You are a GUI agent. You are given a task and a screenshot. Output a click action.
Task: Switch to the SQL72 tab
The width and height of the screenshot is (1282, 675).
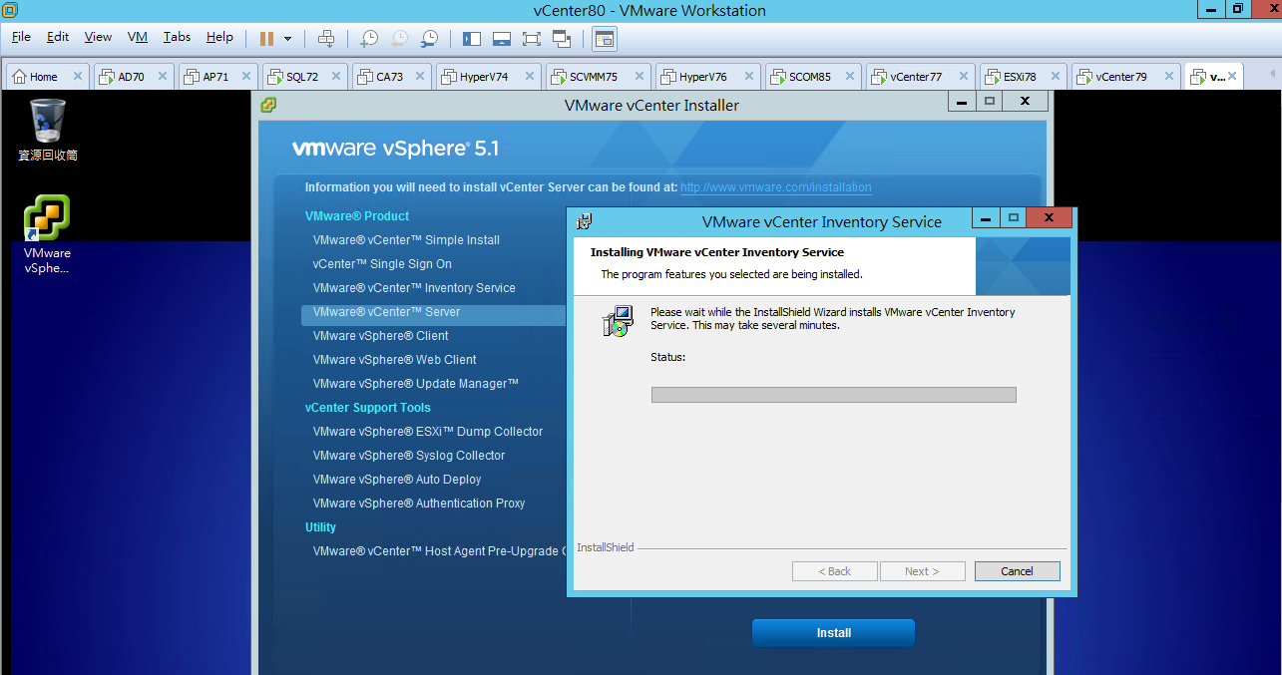click(304, 76)
